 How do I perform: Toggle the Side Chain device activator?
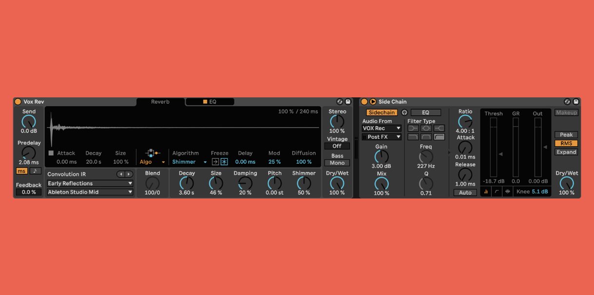[x=364, y=102]
